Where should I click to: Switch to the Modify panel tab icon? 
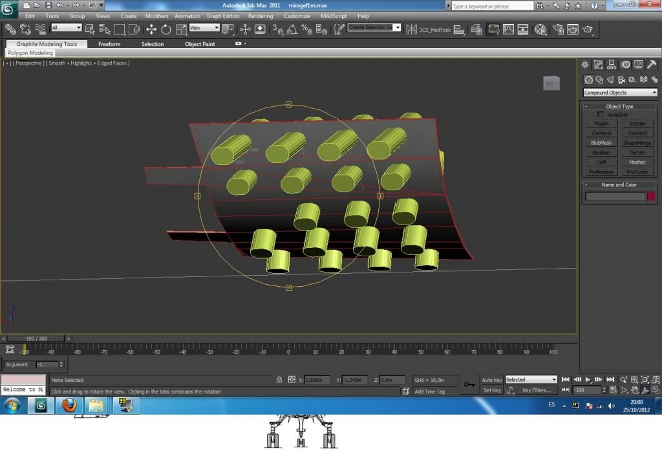pos(599,65)
